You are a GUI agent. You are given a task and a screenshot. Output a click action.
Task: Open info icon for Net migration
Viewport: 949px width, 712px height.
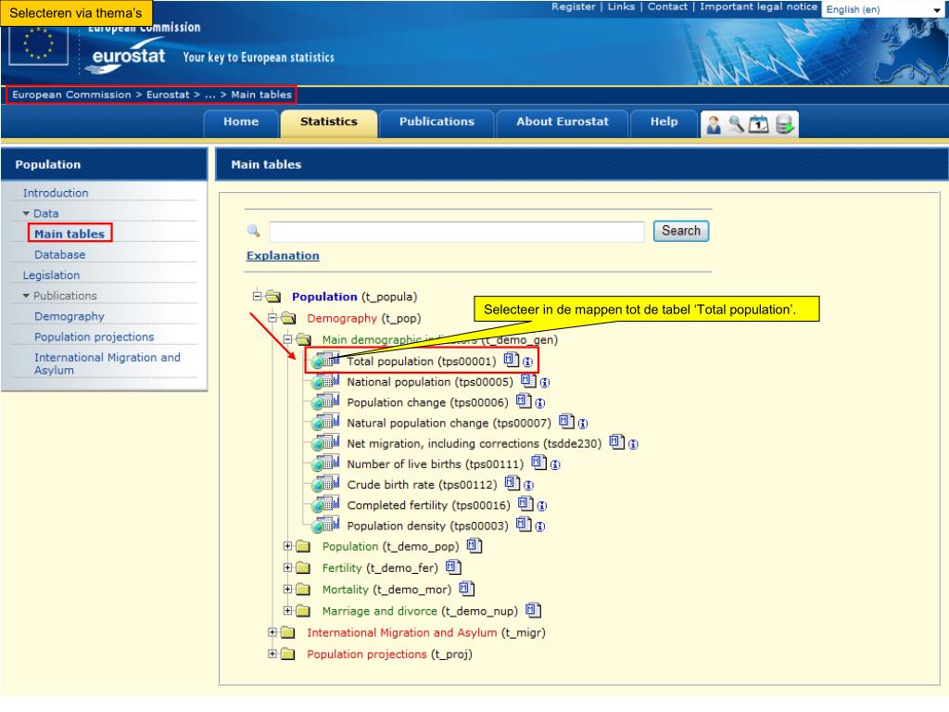point(633,444)
